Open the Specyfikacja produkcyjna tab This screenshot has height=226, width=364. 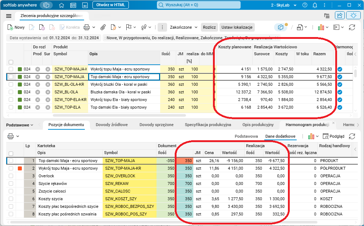(208, 125)
